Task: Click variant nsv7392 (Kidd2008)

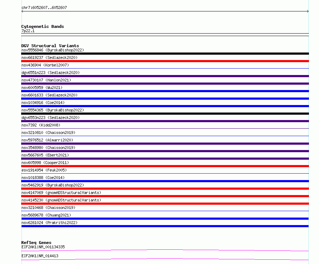Action: pyautogui.click(x=41, y=125)
